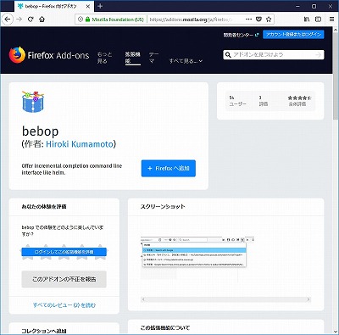Click the screenshot carousel horizontal scrollbar
Image resolution: width=339 pixels, height=335 pixels.
[x=225, y=299]
